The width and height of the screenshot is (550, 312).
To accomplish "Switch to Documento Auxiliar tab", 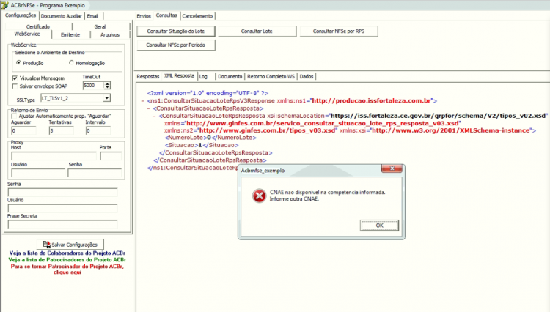I will pyautogui.click(x=61, y=16).
